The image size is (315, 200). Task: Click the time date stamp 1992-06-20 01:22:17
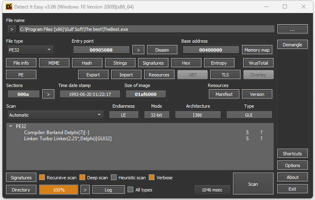coord(90,94)
